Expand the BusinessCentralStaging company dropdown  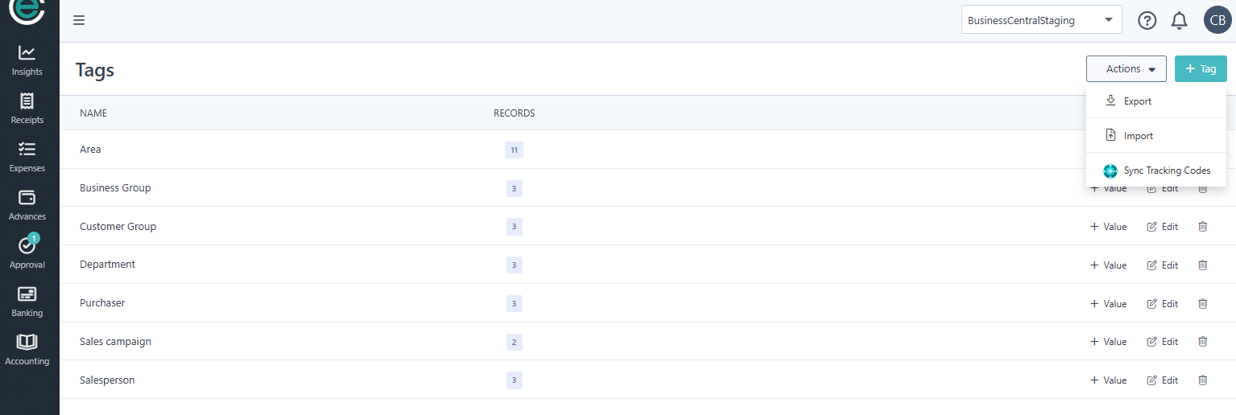click(1041, 21)
